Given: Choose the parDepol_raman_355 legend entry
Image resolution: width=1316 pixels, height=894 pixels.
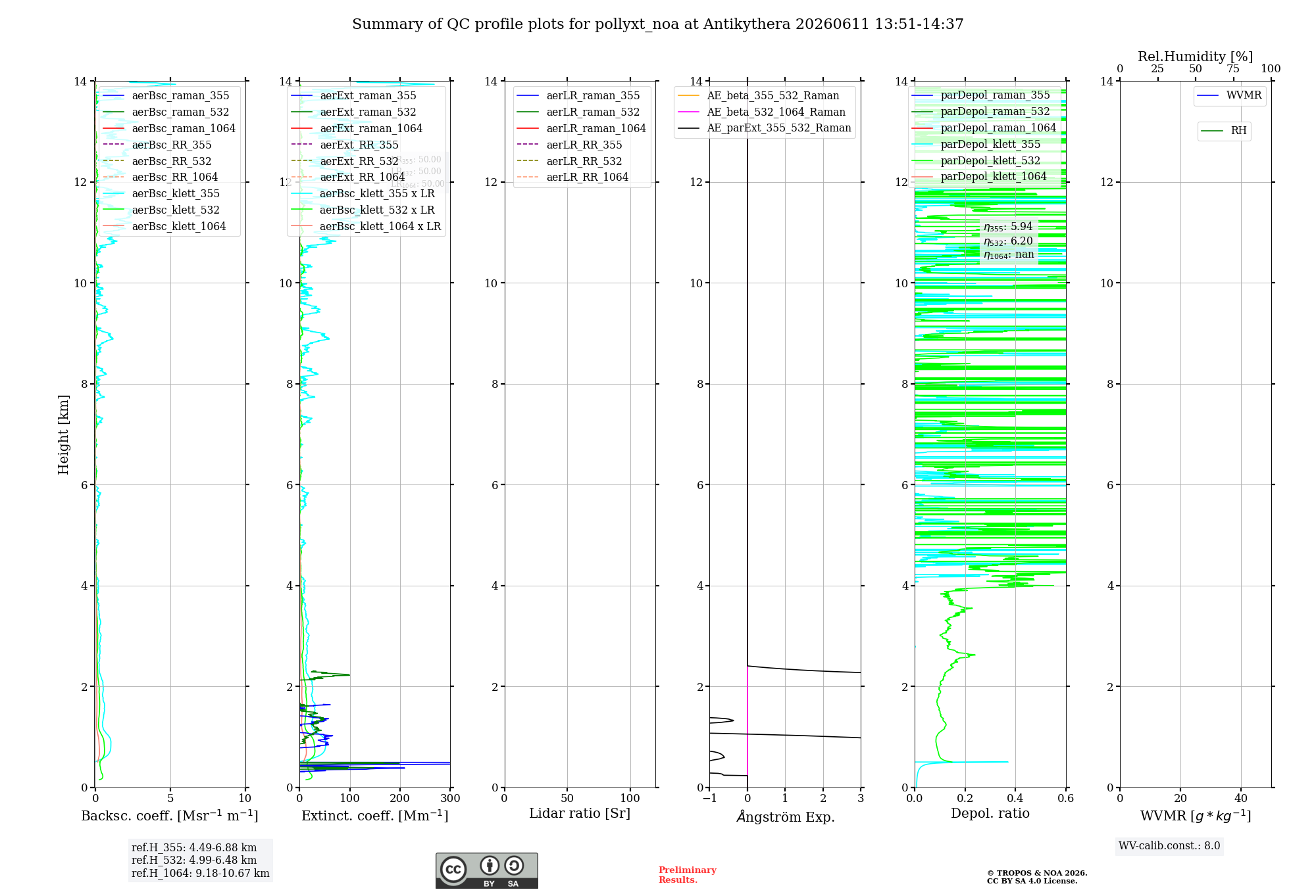Looking at the screenshot, I should 981,95.
